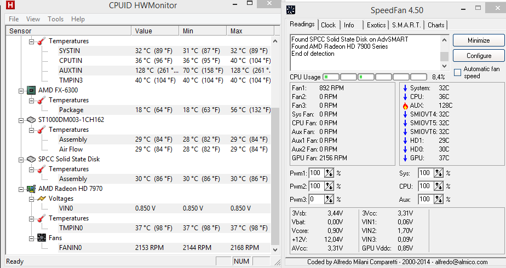Click SpeedFan log box scrollbar up arrow
This screenshot has height=268, width=506.
click(444, 40)
